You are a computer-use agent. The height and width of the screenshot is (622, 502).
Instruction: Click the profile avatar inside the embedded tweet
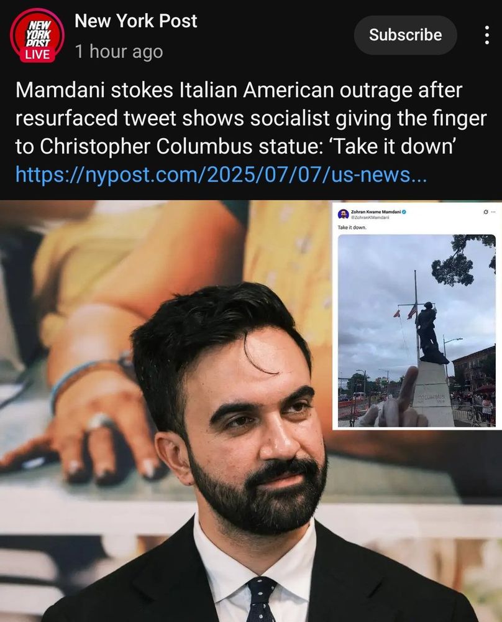click(x=343, y=214)
